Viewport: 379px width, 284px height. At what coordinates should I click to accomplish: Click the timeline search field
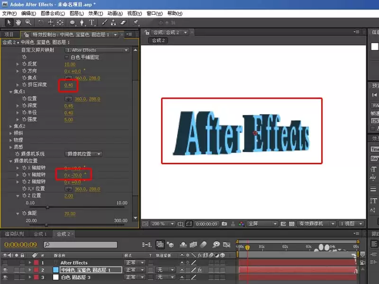pos(81,245)
